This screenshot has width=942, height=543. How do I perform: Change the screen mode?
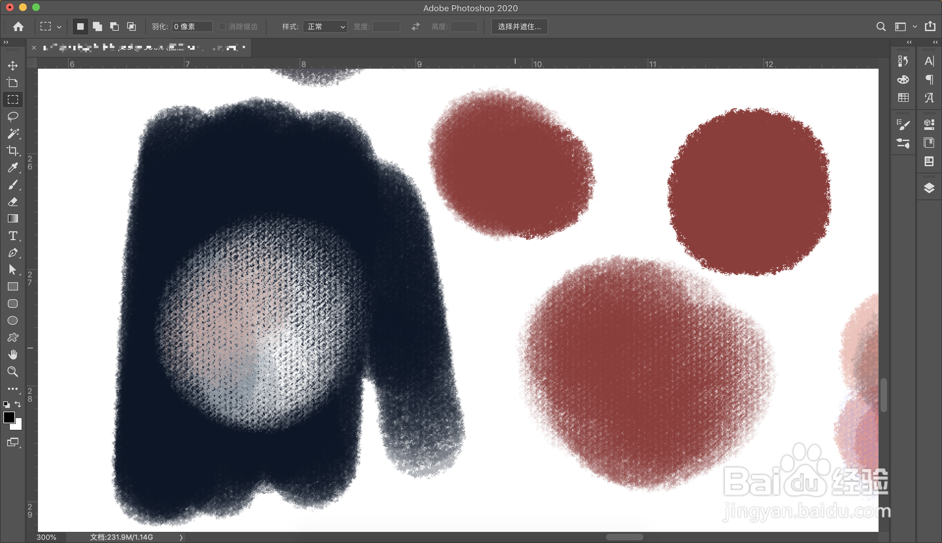13,442
